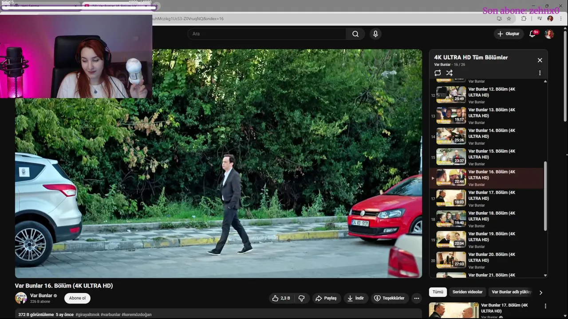Click the 372 B görüntüleme text
This screenshot has width=568, height=319.
36,315
